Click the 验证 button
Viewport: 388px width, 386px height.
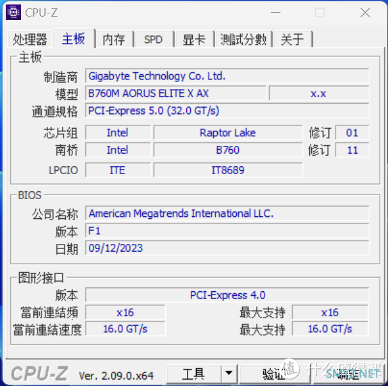click(x=274, y=374)
